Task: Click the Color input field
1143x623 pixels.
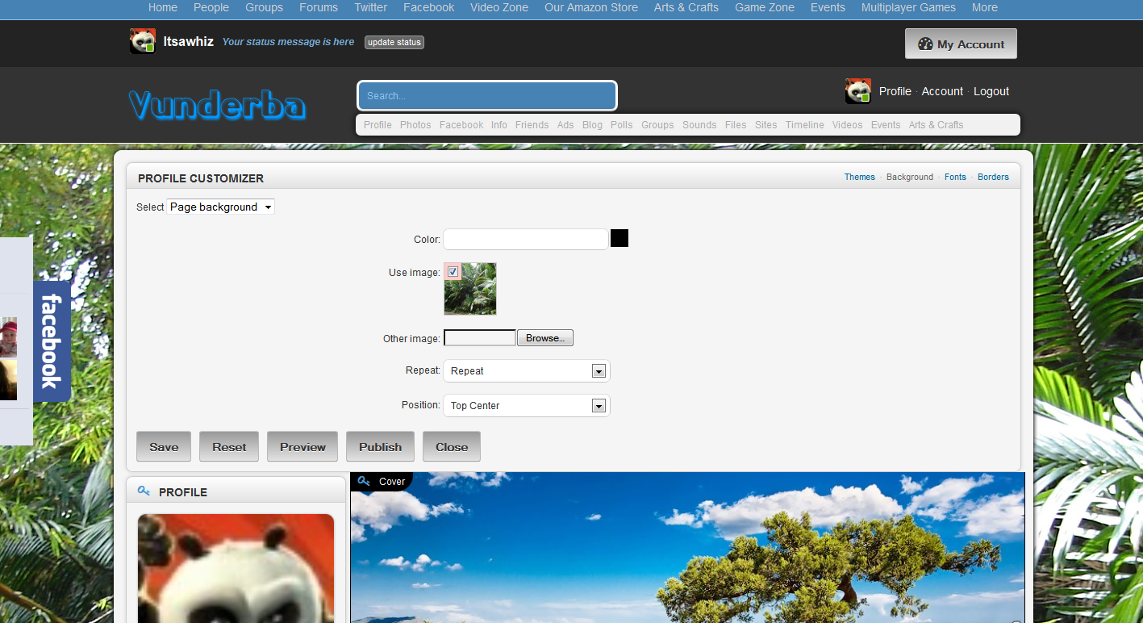Action: pos(526,239)
